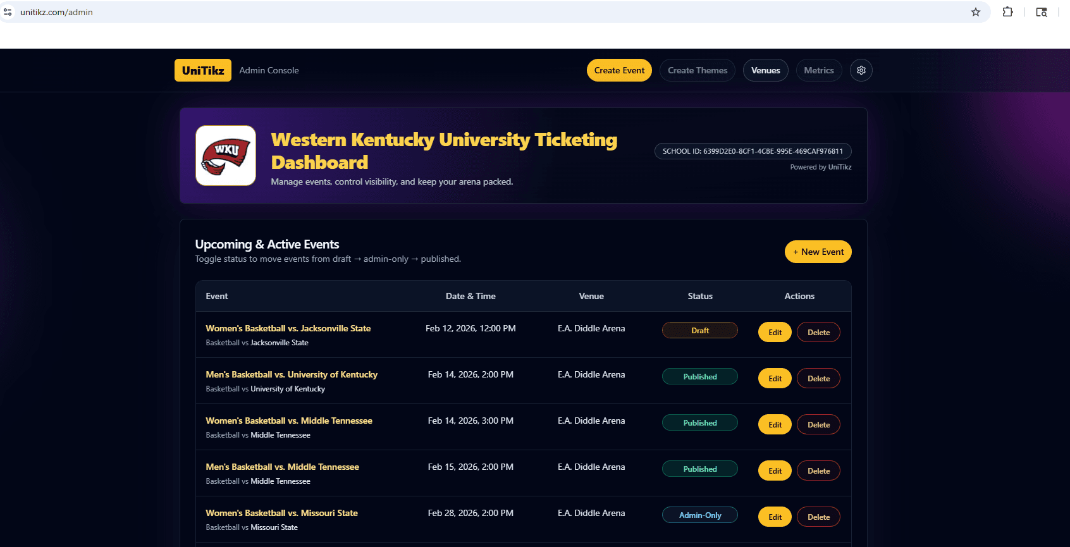Image resolution: width=1070 pixels, height=547 pixels.
Task: Click Women's Basketball vs. Middle Tennessee title
Action: pos(289,421)
